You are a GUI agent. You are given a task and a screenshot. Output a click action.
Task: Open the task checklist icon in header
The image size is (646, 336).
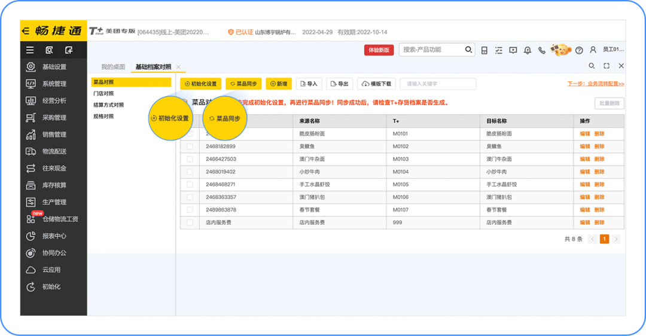pos(498,50)
